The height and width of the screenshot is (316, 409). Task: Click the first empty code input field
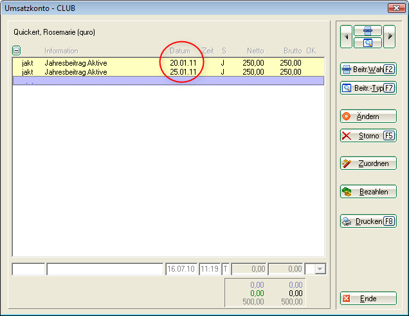(28, 269)
